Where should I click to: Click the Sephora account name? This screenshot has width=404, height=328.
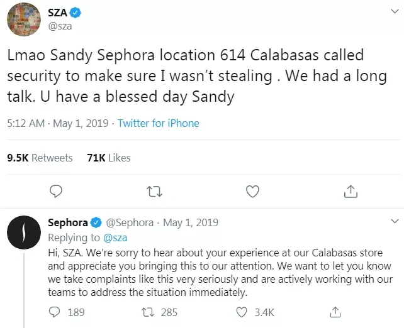pos(68,222)
